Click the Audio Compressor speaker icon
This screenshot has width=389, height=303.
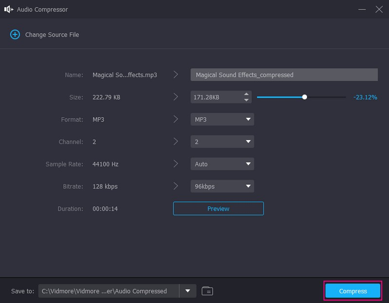click(9, 9)
